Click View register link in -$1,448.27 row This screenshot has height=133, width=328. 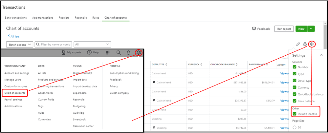point(284,73)
